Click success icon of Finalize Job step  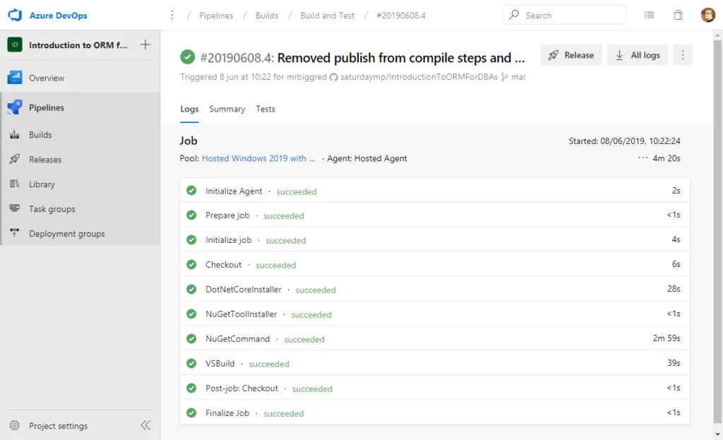click(191, 412)
